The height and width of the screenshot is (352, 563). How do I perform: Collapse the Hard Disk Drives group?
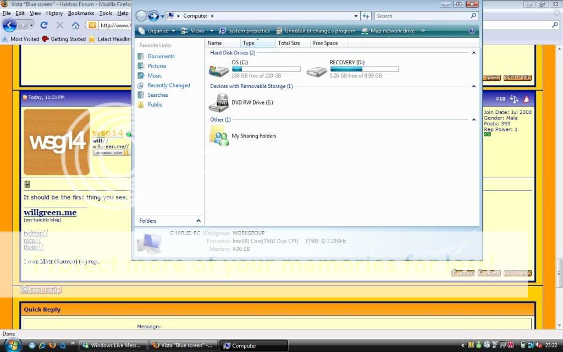click(x=473, y=53)
